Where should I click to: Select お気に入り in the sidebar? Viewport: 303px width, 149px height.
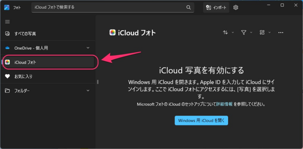(x=48, y=77)
